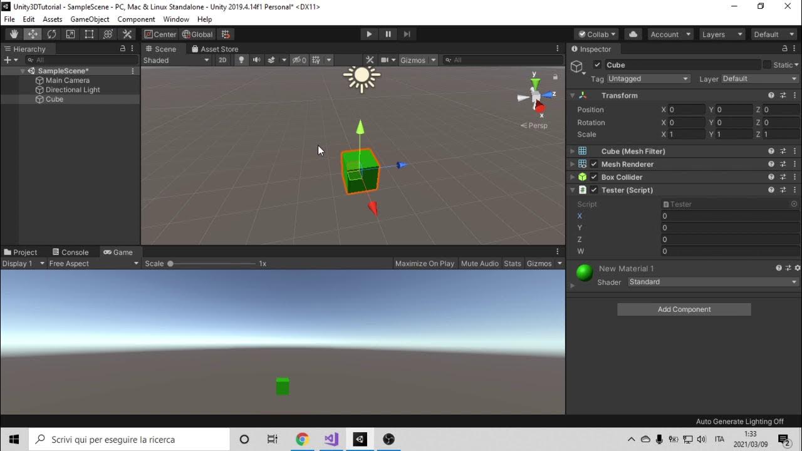
Task: Toggle the Static checkbox
Action: [x=767, y=65]
